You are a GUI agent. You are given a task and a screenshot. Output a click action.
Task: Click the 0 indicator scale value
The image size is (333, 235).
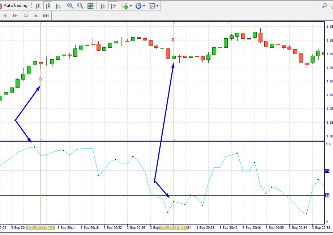coord(326,222)
